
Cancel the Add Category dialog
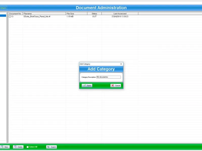(116, 86)
